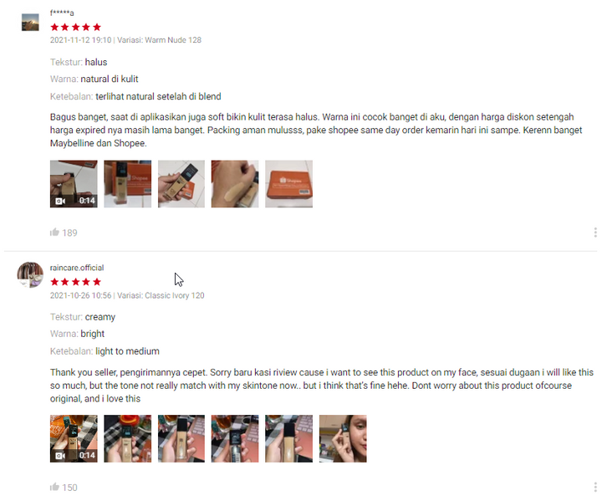Open third photo in raincare.official's review

click(x=181, y=438)
